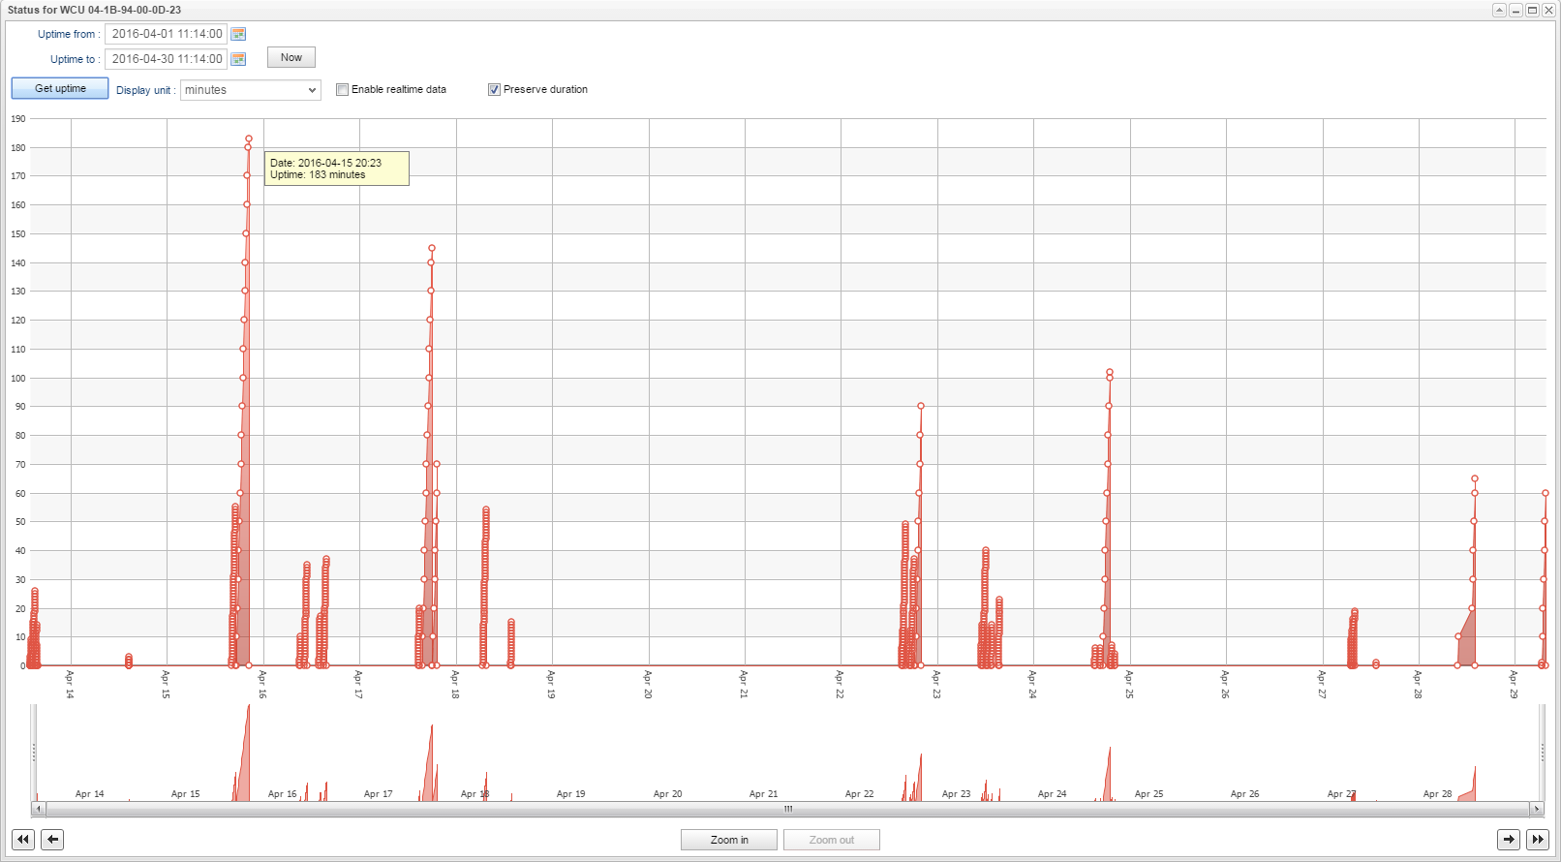Click the Now button
Screen dimensions: 1561x862
[291, 58]
